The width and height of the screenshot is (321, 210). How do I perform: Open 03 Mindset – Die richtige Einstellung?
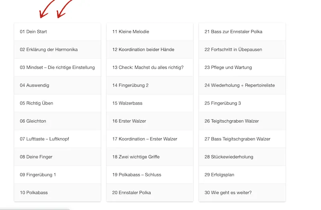[x=57, y=67]
